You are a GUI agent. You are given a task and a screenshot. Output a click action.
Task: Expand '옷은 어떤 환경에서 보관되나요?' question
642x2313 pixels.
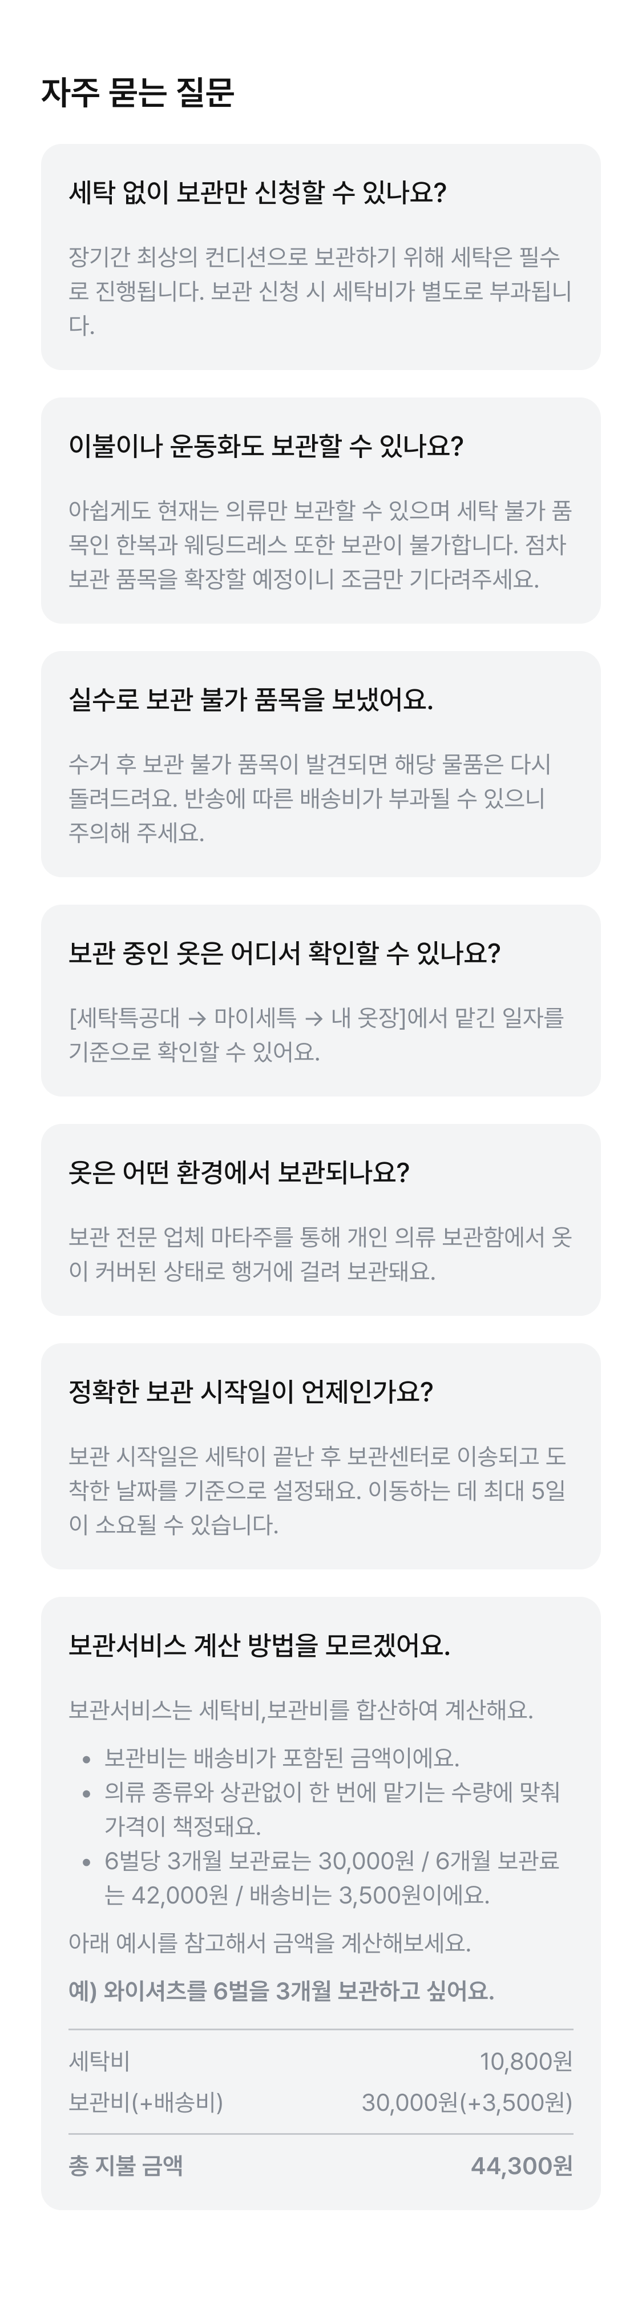pos(239,1172)
